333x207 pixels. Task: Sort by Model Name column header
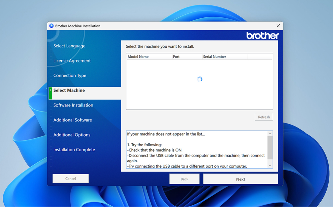[x=149, y=57]
